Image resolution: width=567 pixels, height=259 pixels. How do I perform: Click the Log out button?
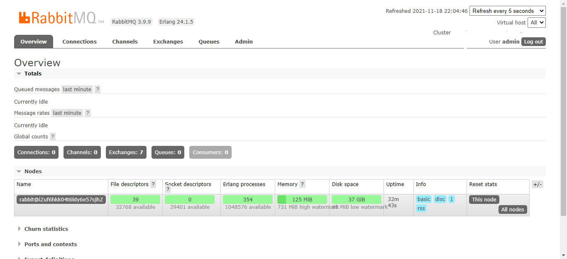(533, 41)
